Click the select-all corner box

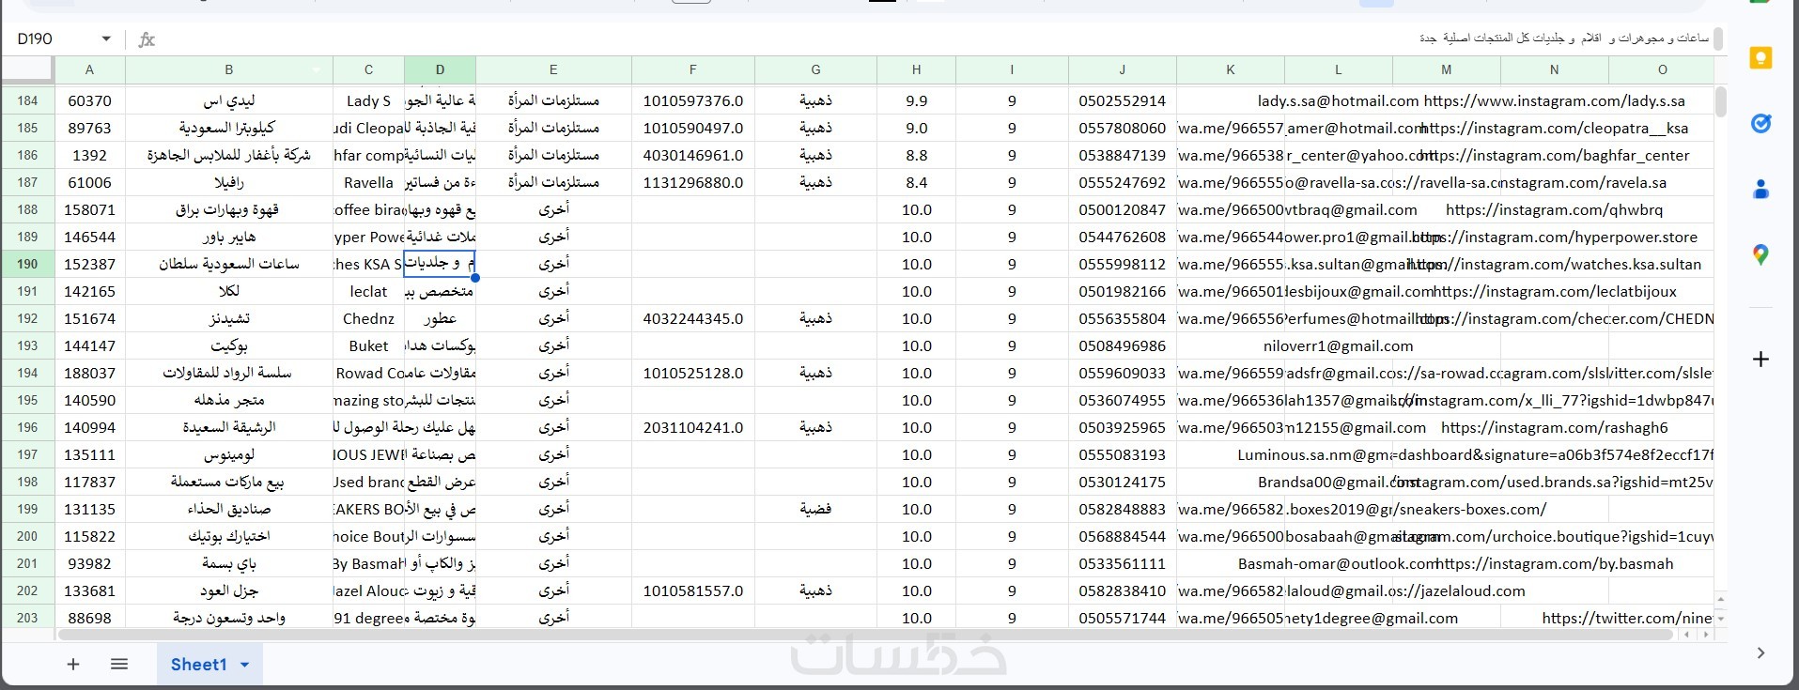pos(27,69)
